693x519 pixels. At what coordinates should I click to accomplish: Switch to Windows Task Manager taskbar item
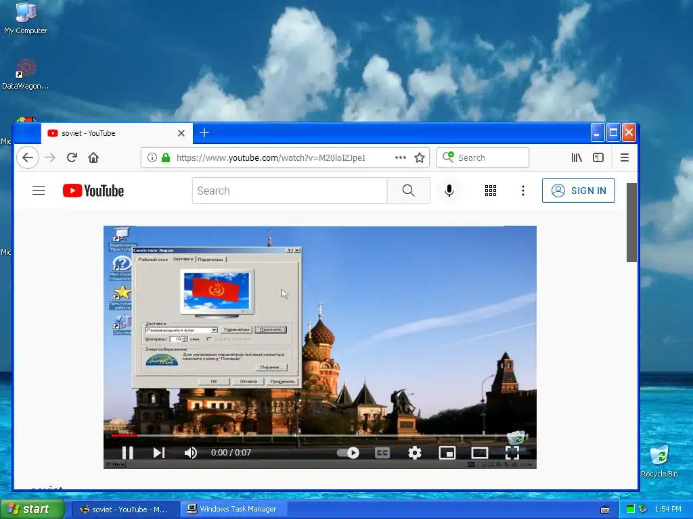pos(234,509)
